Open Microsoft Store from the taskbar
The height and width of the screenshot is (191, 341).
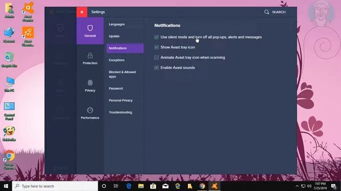pyautogui.click(x=153, y=186)
